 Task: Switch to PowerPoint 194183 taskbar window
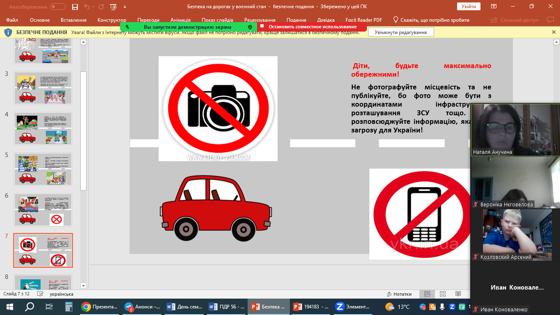click(x=311, y=307)
